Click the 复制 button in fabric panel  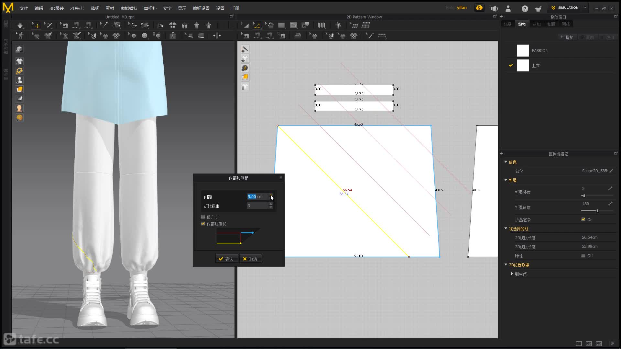pyautogui.click(x=587, y=37)
